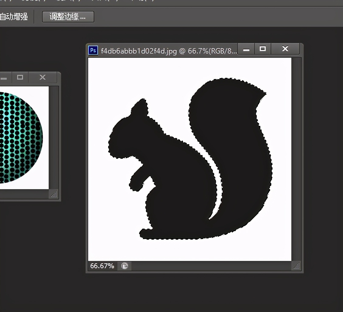343x312 pixels.
Task: Click the resize grip at the squirrel window's bottom-right corner
Action: coord(296,266)
